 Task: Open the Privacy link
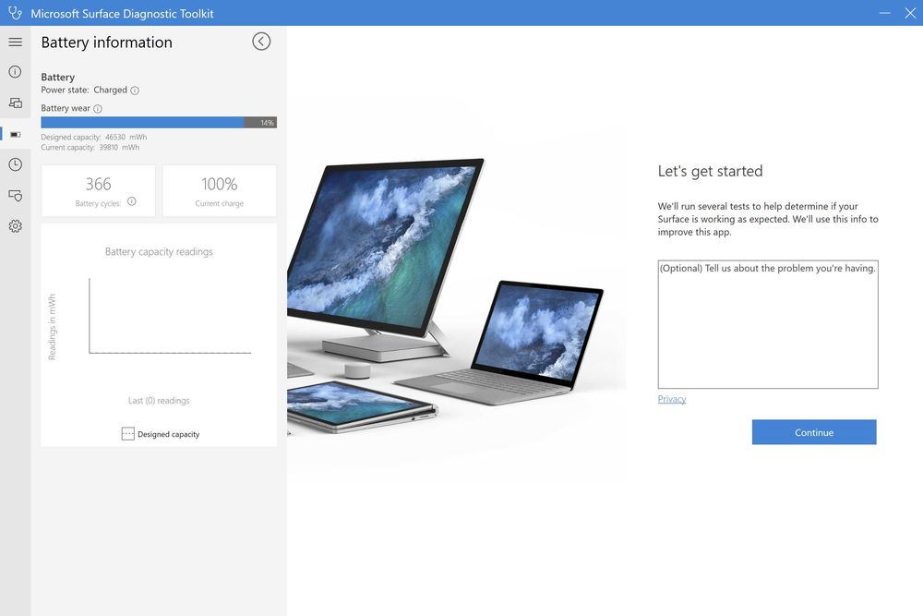[672, 399]
